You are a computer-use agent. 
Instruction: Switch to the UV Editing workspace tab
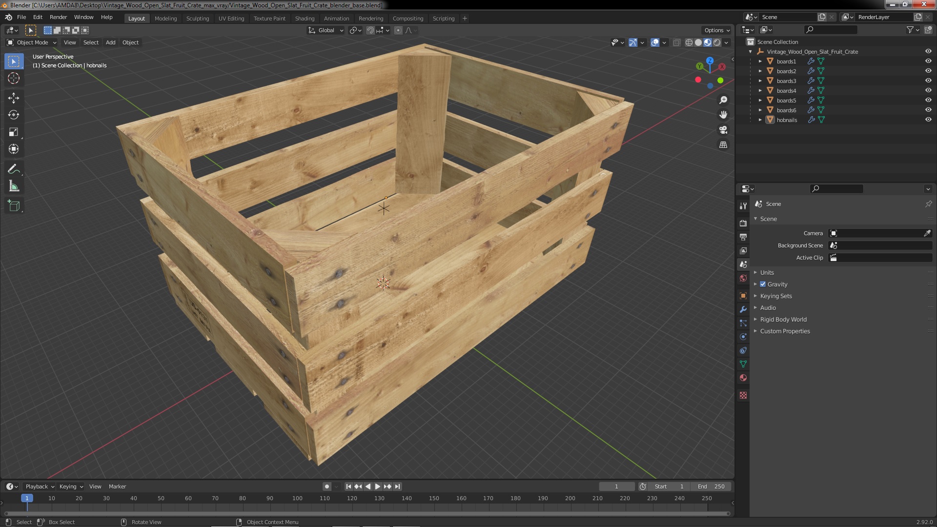point(231,19)
